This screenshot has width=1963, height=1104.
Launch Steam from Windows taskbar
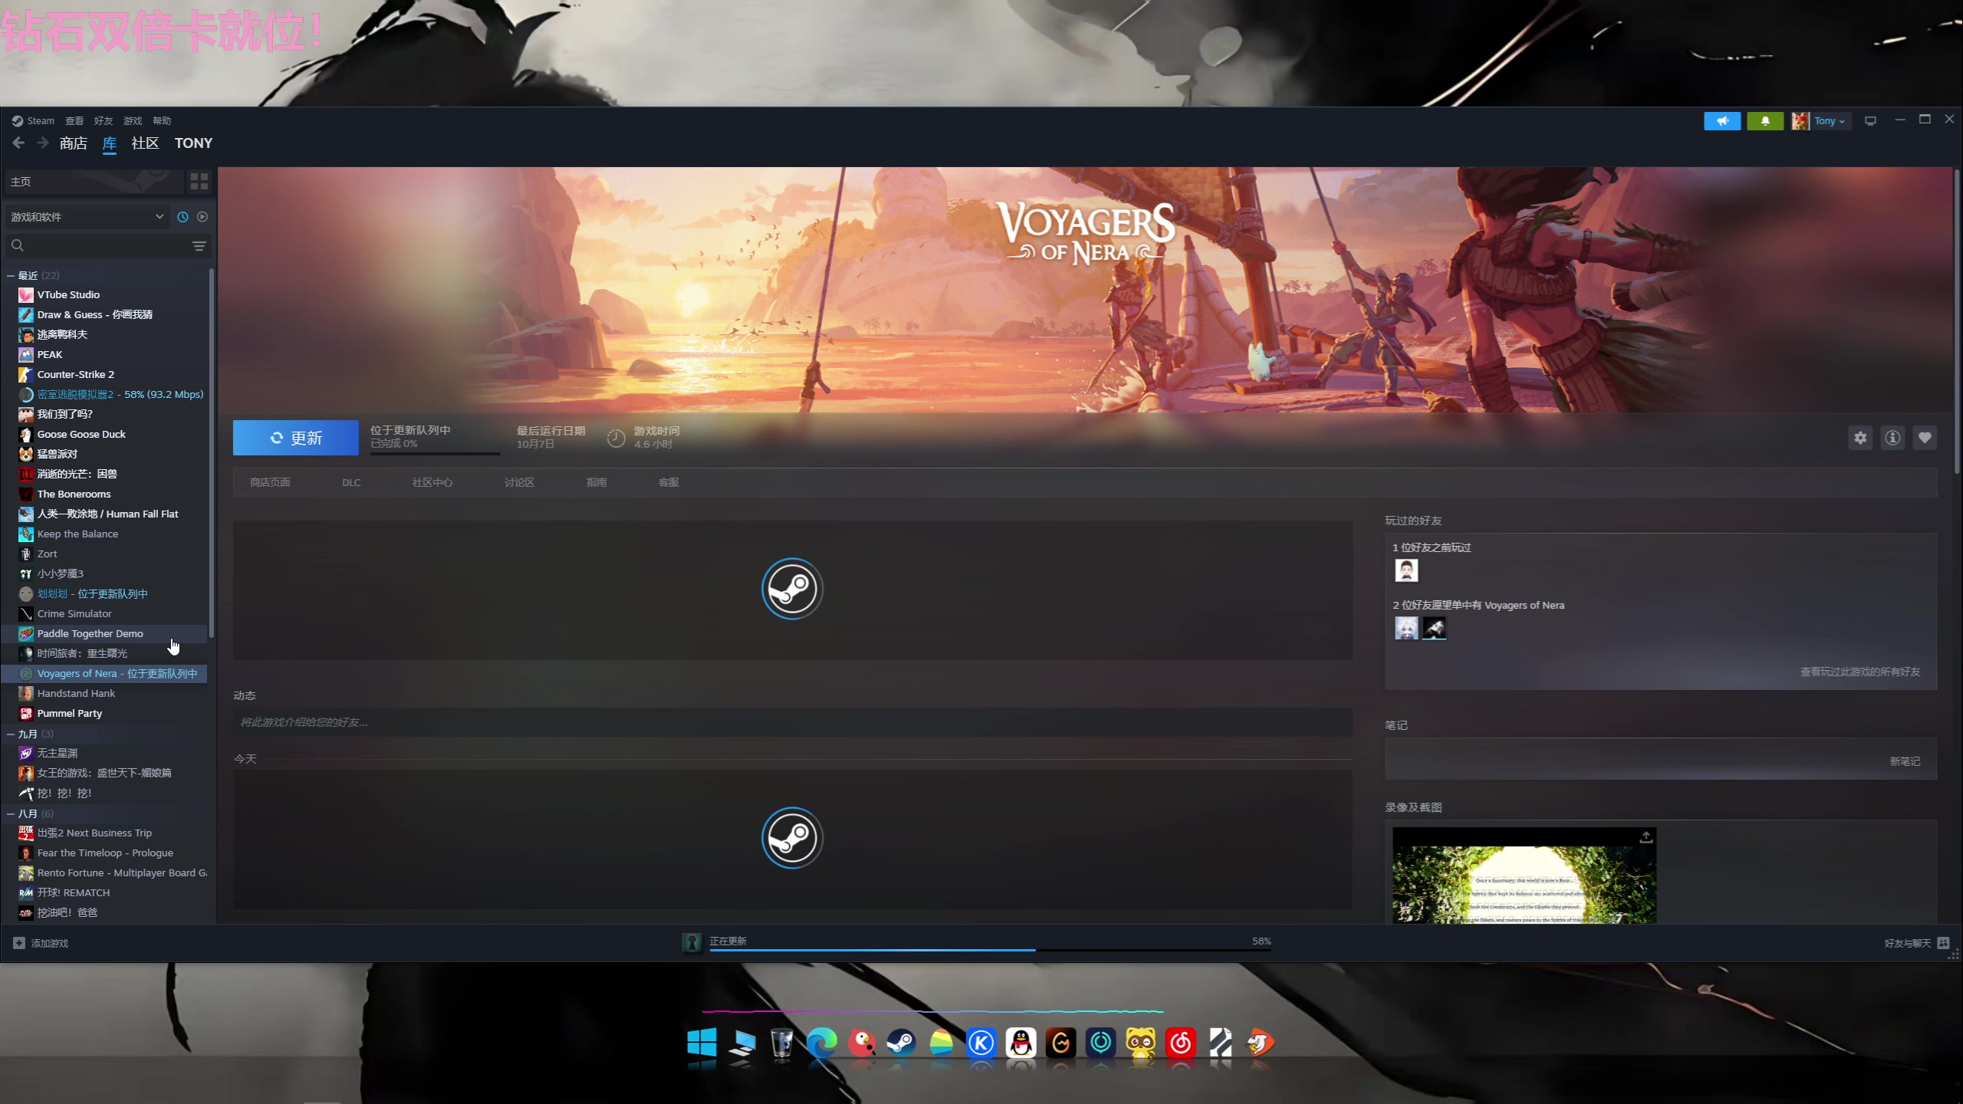(x=901, y=1043)
